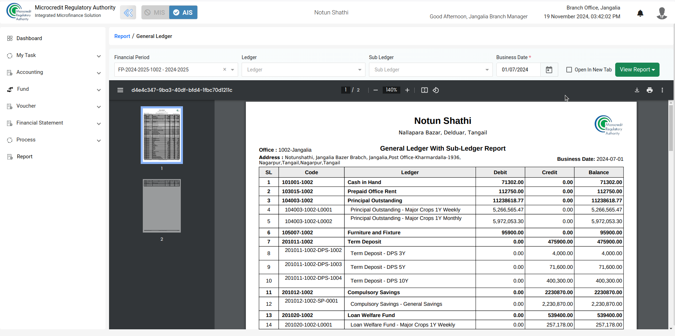Viewport: 675px width, 336px height.
Task: Clear the Financial Period selection
Action: tap(225, 69)
